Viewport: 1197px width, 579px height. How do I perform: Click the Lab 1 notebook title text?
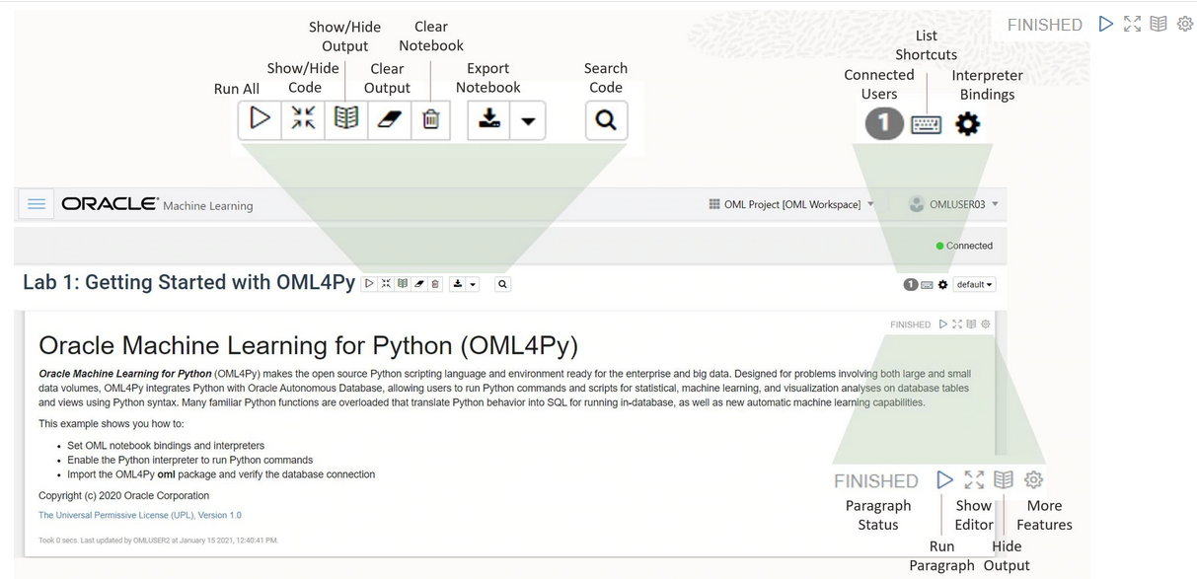188,282
